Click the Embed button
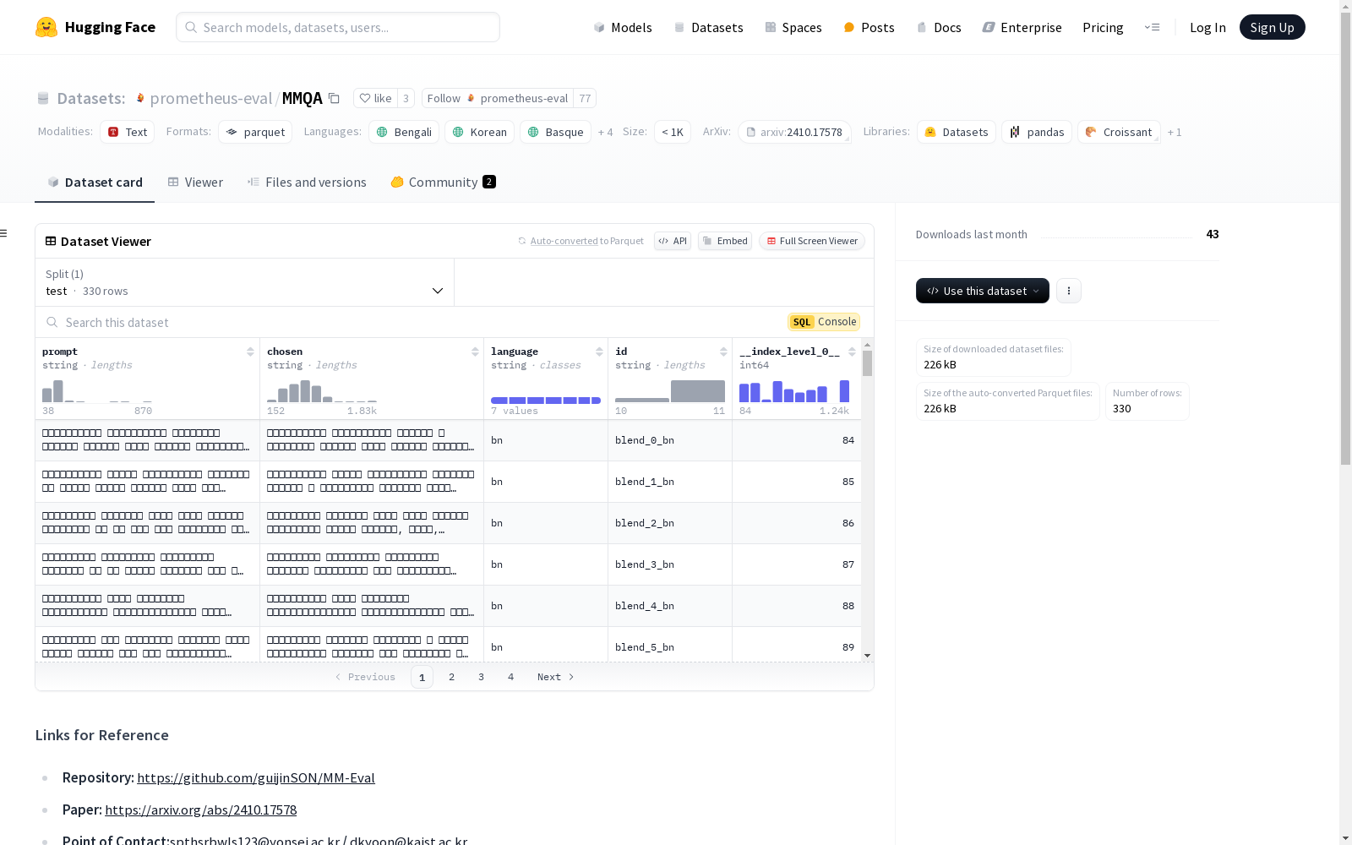The height and width of the screenshot is (845, 1352). (725, 241)
